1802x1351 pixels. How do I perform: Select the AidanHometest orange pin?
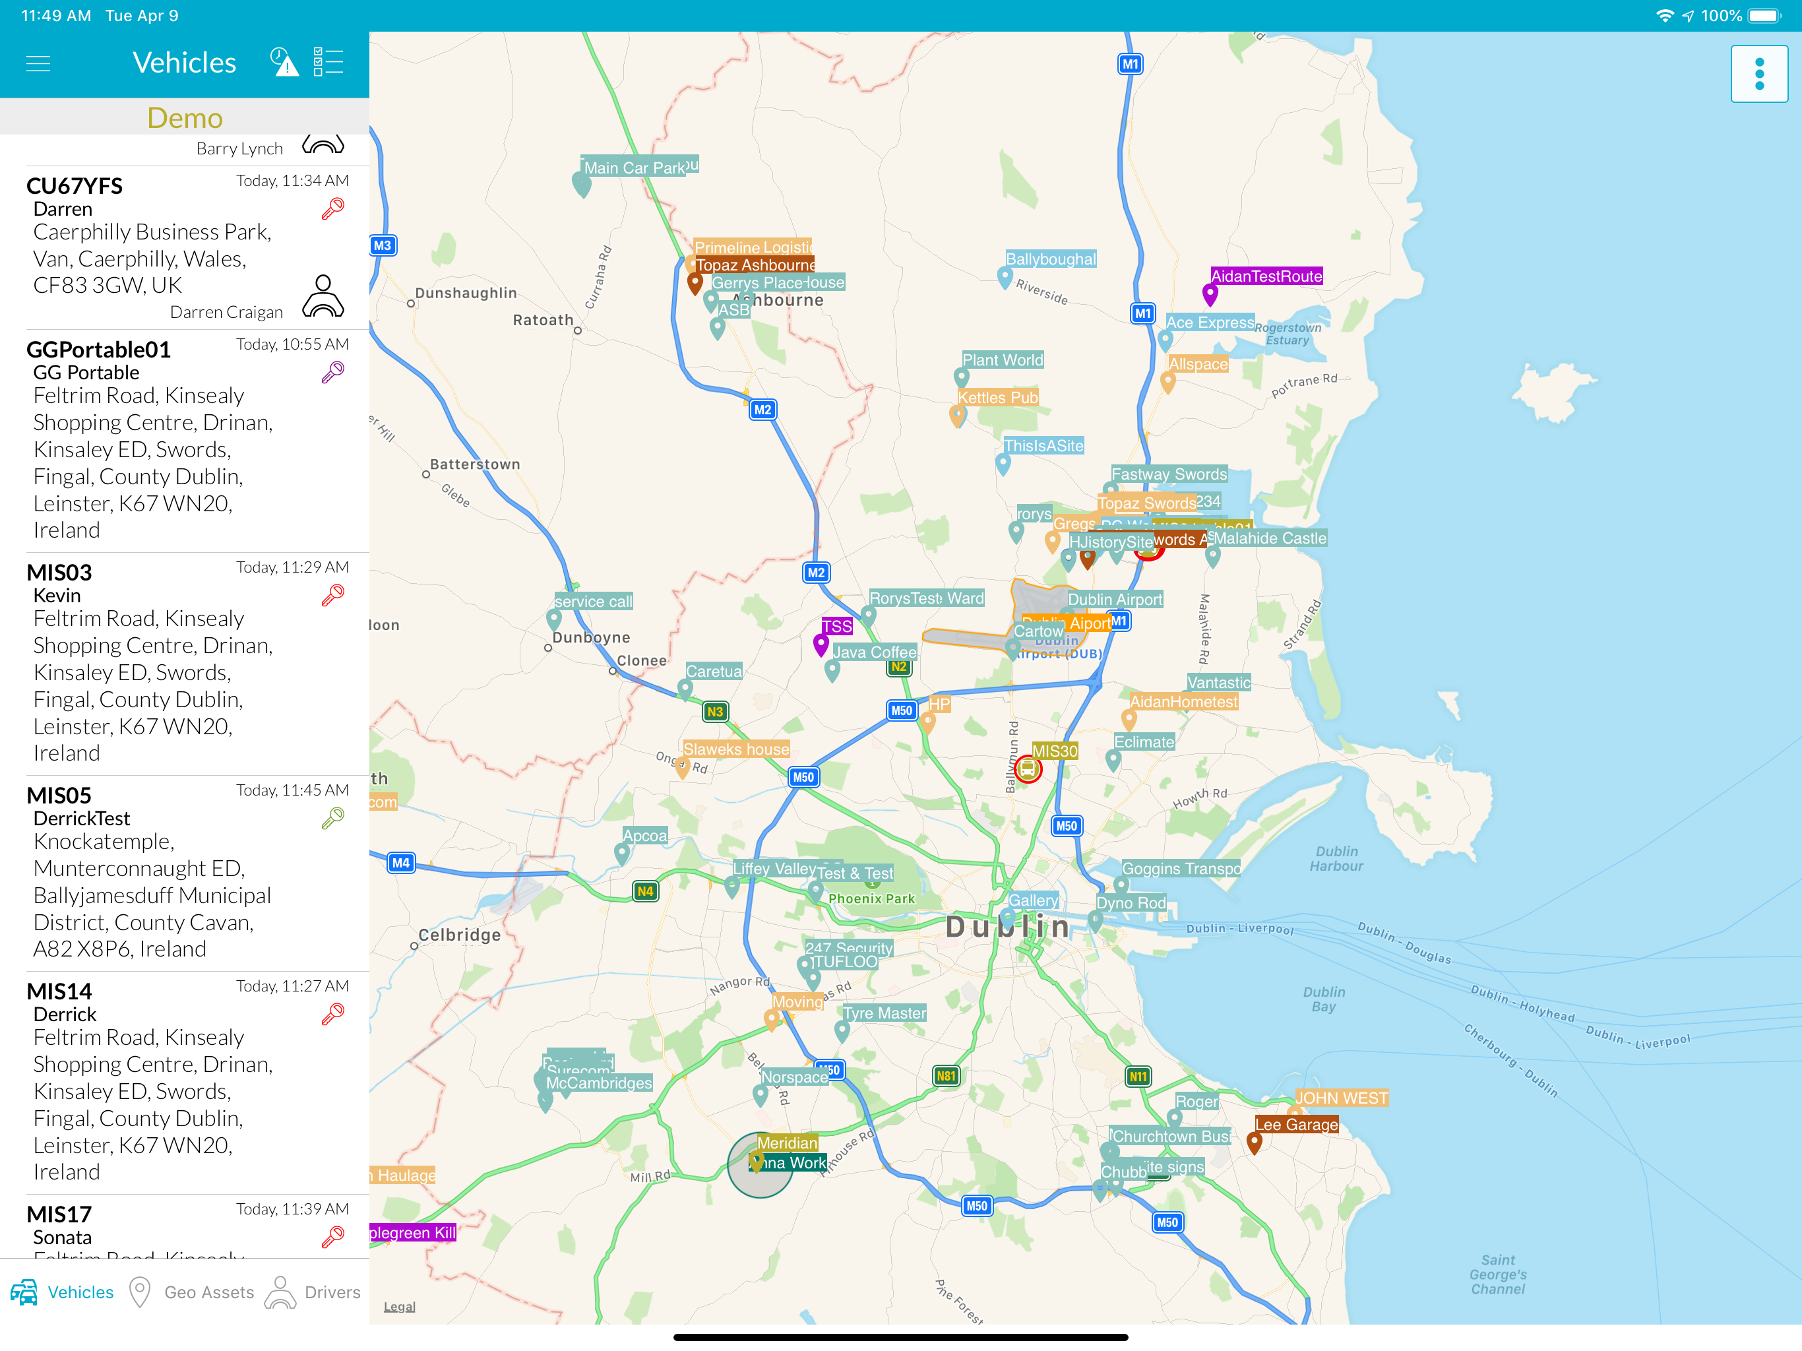click(x=1129, y=720)
